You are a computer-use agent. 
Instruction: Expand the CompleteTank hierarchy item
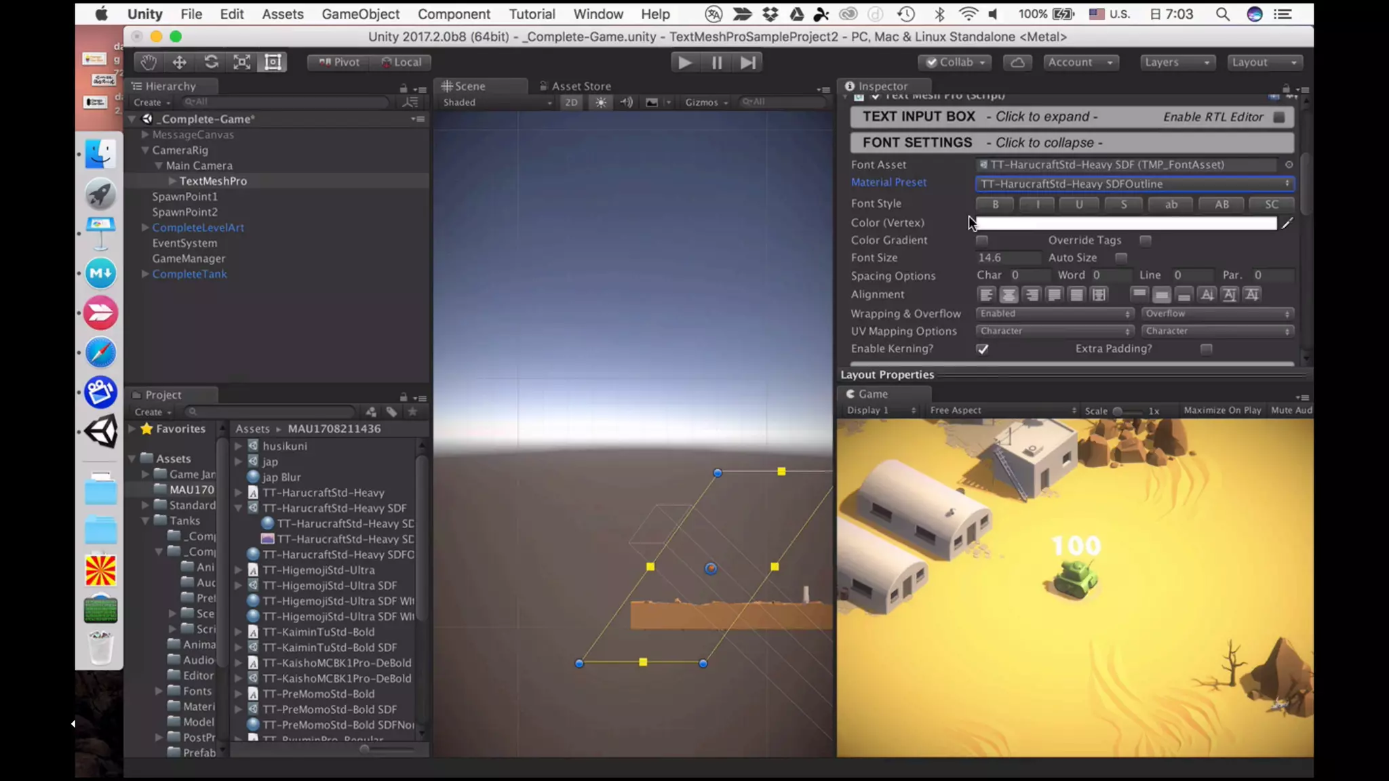(x=144, y=274)
